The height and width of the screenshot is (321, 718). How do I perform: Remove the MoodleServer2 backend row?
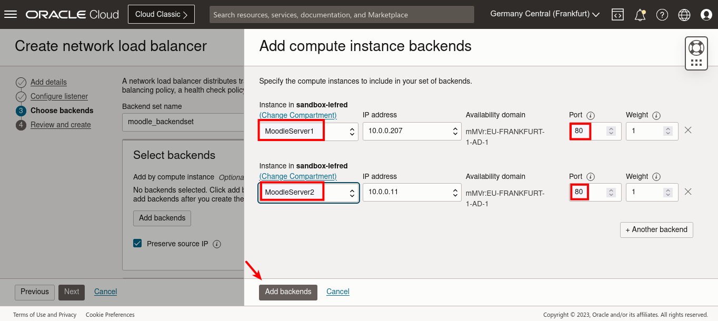(688, 191)
